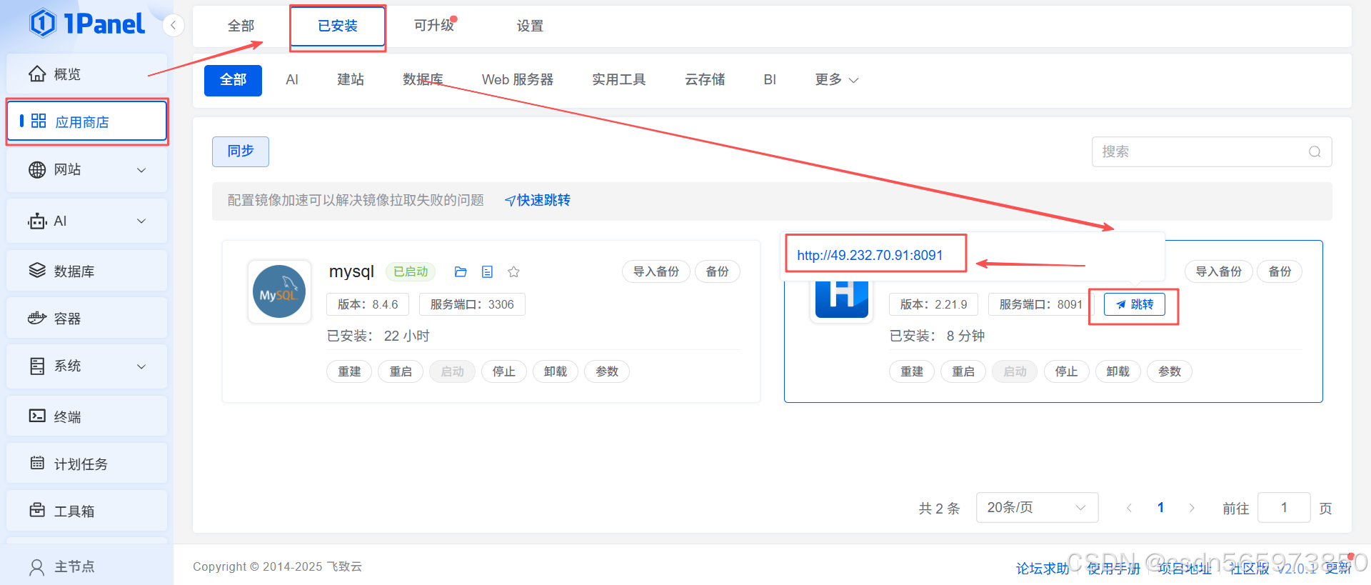Click mysql 重启 button

[401, 371]
